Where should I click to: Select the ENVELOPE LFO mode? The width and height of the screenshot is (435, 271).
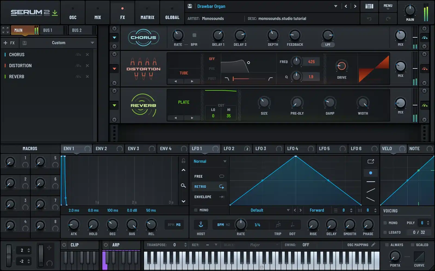pyautogui.click(x=209, y=197)
